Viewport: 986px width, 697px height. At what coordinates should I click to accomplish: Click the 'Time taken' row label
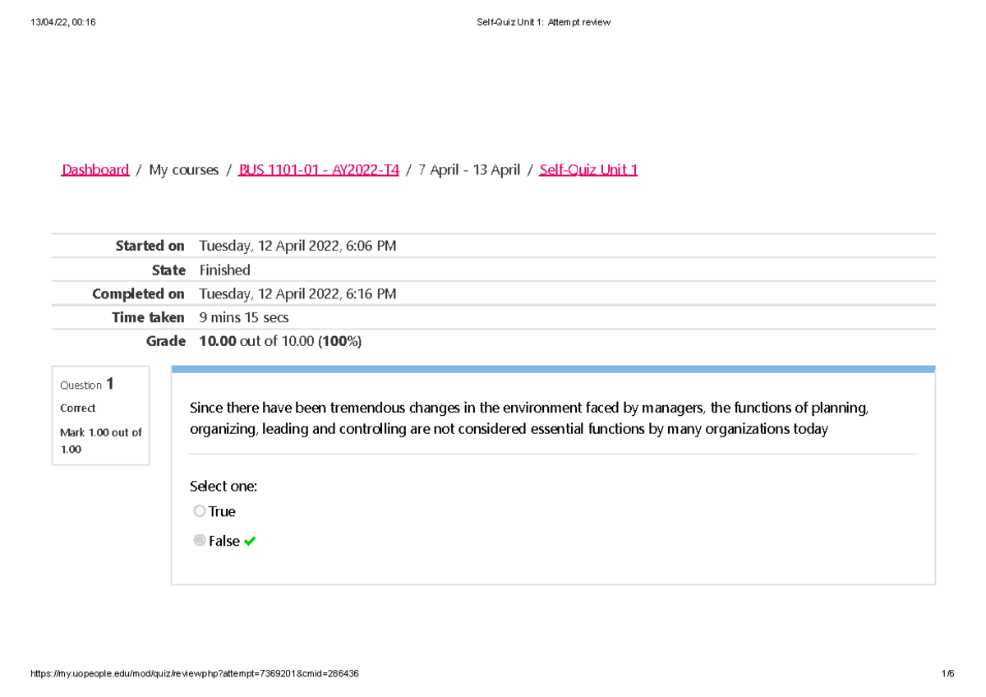(148, 317)
